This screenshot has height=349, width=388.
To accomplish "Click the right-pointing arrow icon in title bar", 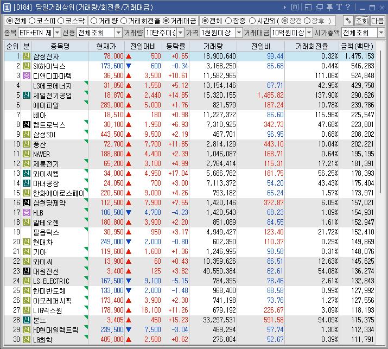I will pyautogui.click(x=285, y=8).
